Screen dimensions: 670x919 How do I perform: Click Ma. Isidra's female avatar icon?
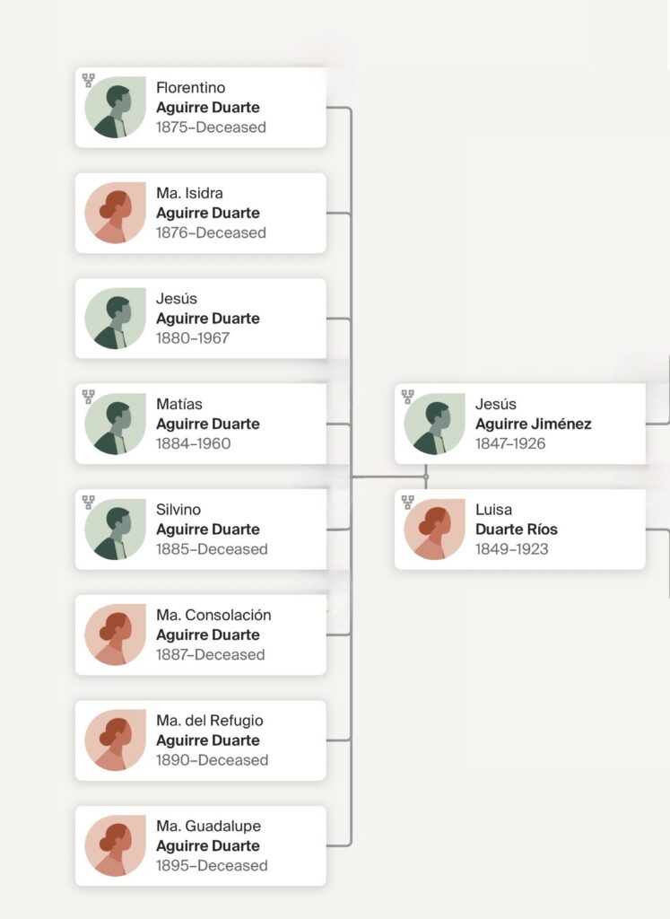[115, 213]
